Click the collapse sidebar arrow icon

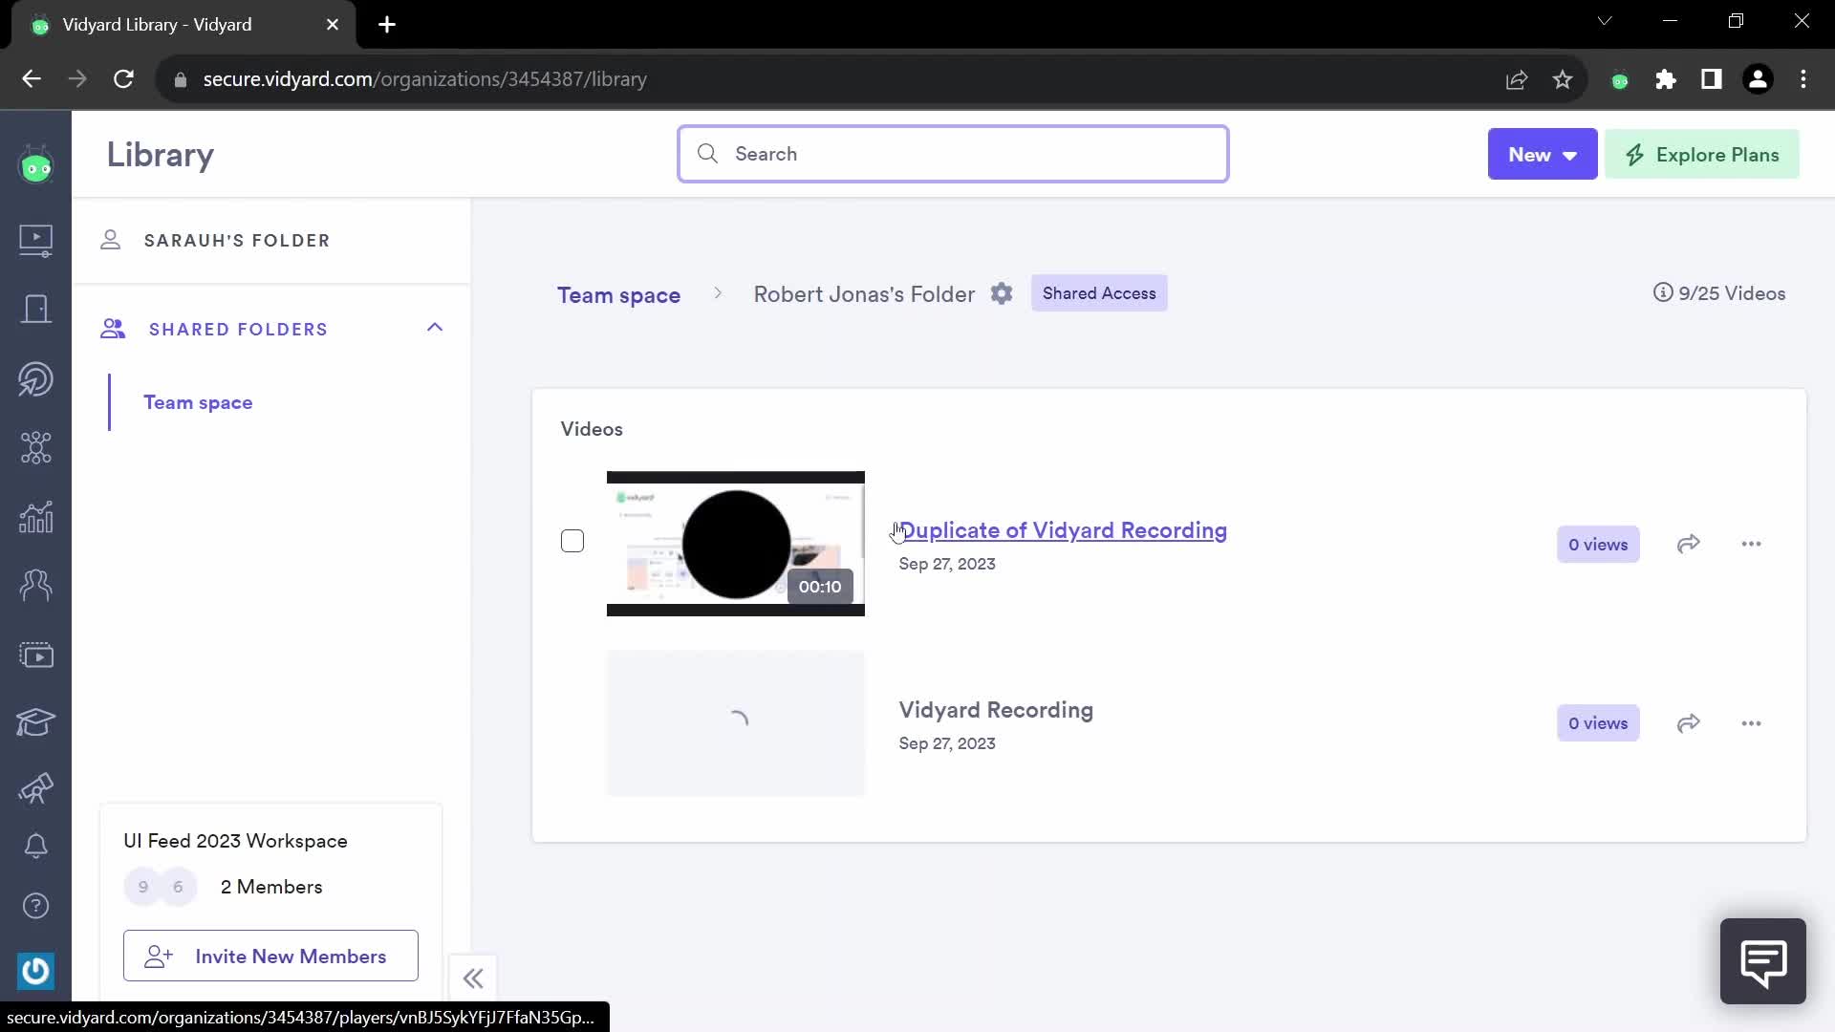[474, 978]
